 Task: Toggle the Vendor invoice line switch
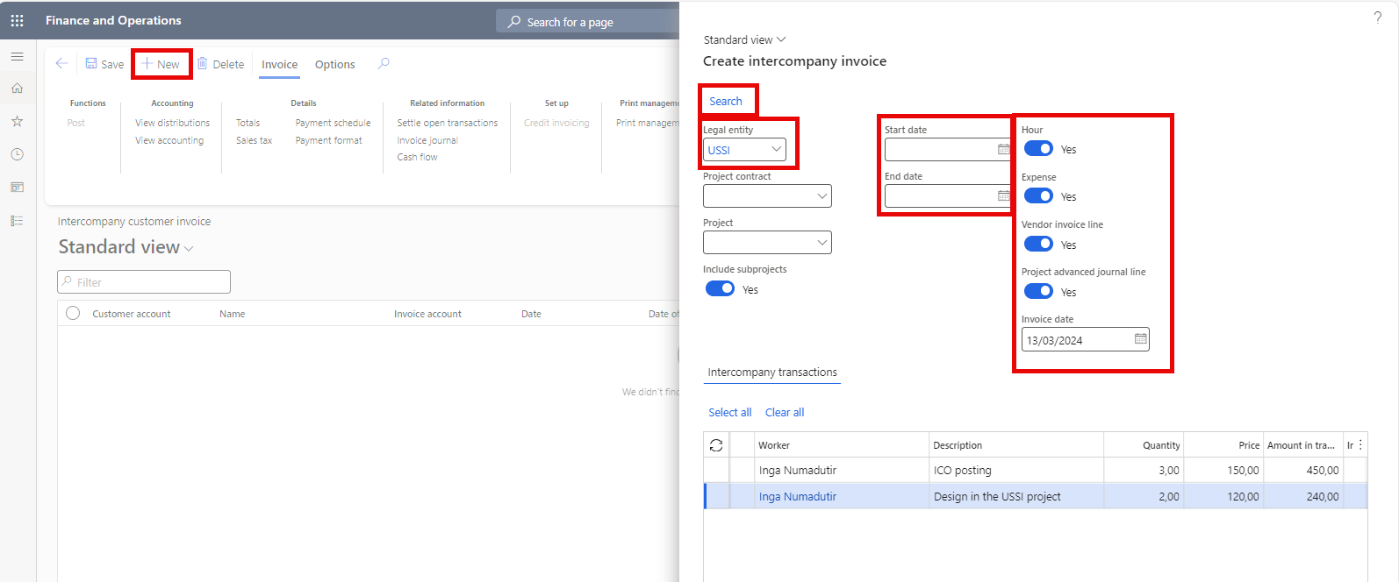coord(1038,245)
